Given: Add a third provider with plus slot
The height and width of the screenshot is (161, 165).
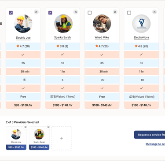Looking at the screenshot, I should (62, 138).
